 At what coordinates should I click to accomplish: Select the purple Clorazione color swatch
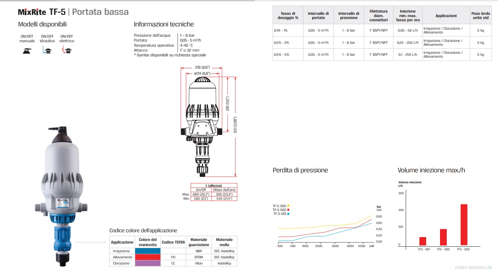[x=148, y=263]
